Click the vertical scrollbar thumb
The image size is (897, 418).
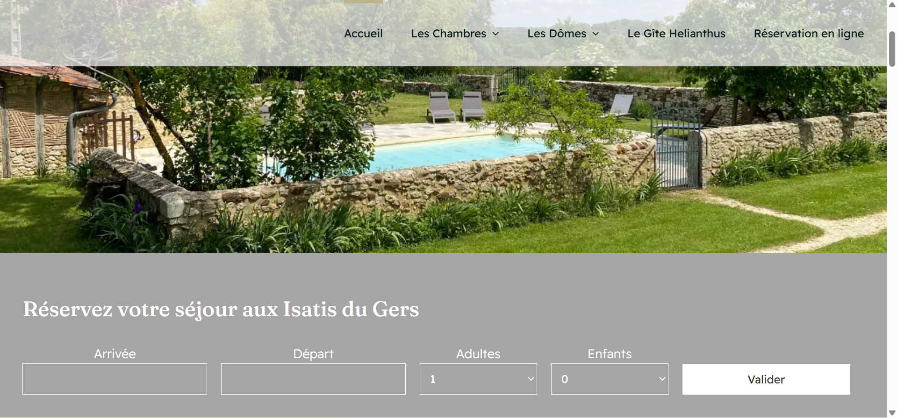pos(892,49)
